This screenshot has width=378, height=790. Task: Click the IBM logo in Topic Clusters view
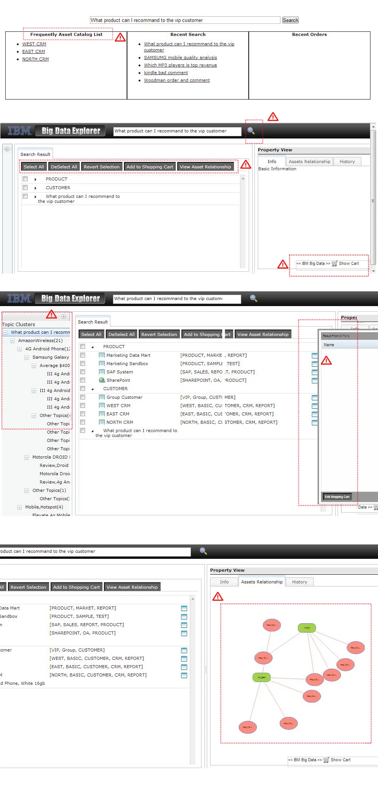[x=20, y=299]
